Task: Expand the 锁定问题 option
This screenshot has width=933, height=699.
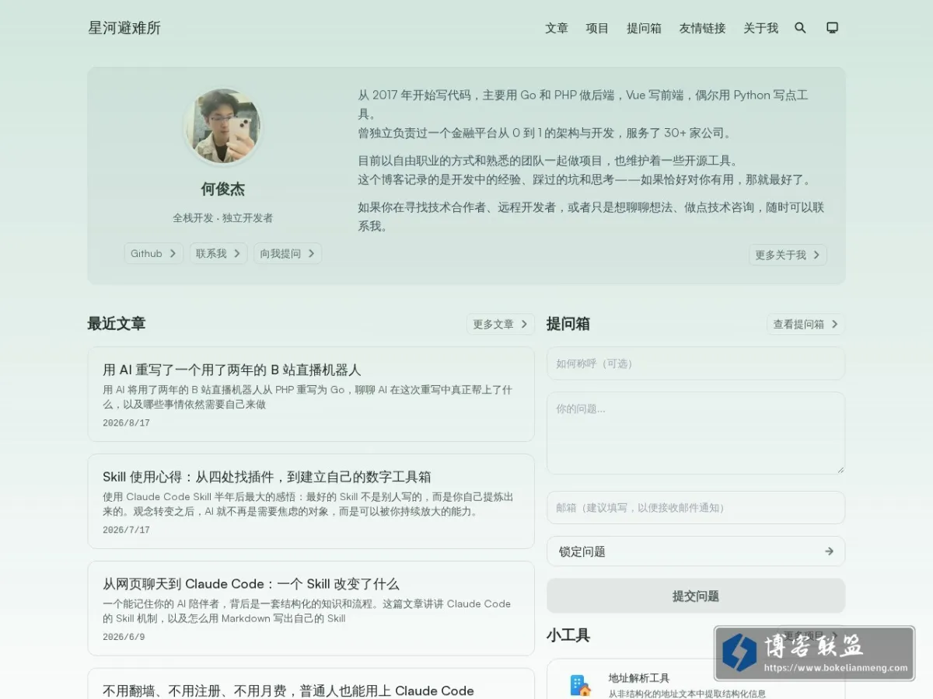Action: [696, 551]
